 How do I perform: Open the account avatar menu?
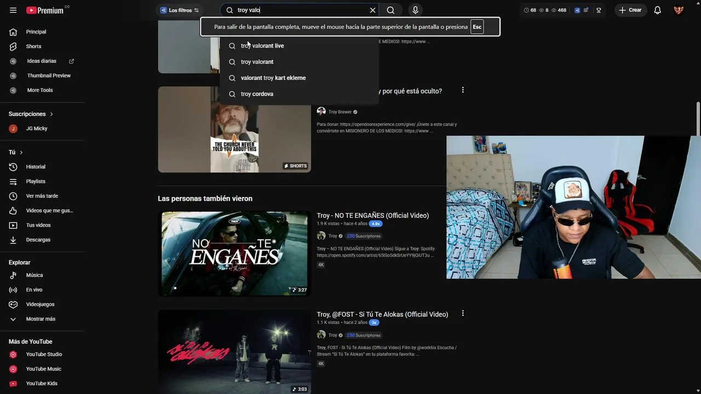pyautogui.click(x=679, y=10)
